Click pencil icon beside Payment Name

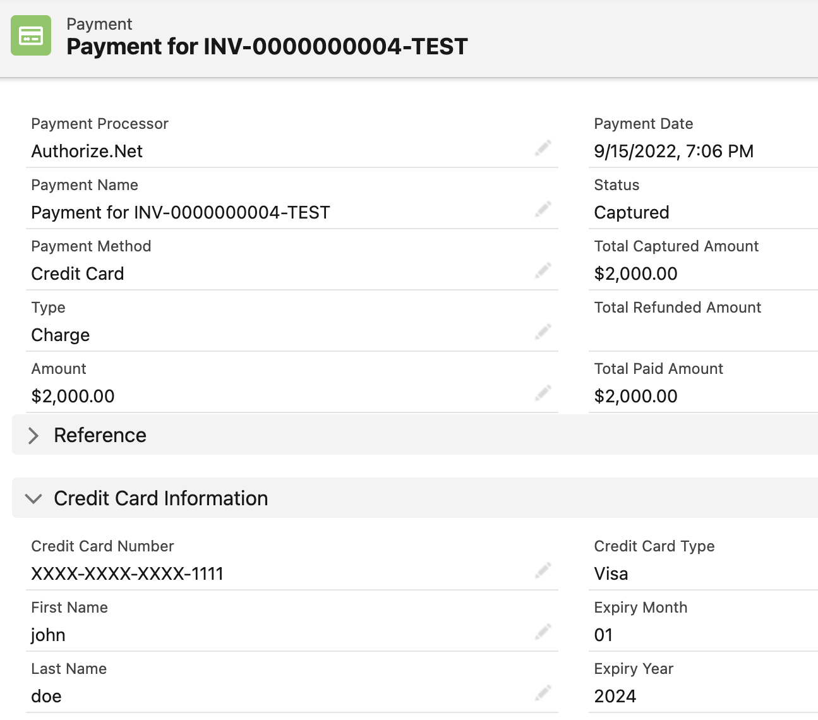point(543,209)
